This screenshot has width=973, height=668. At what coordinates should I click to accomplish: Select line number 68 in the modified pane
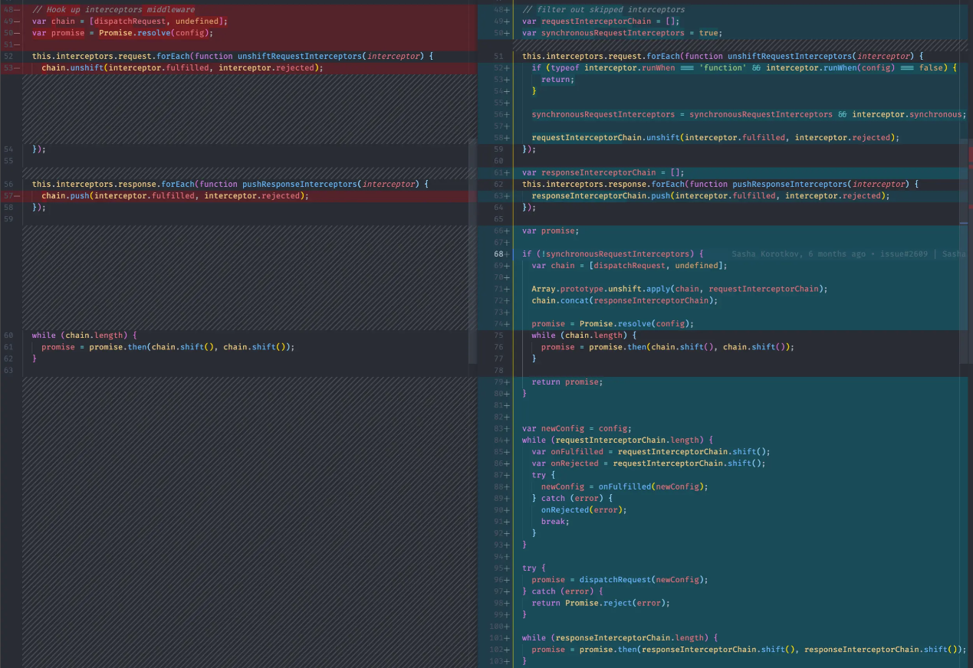pos(498,254)
